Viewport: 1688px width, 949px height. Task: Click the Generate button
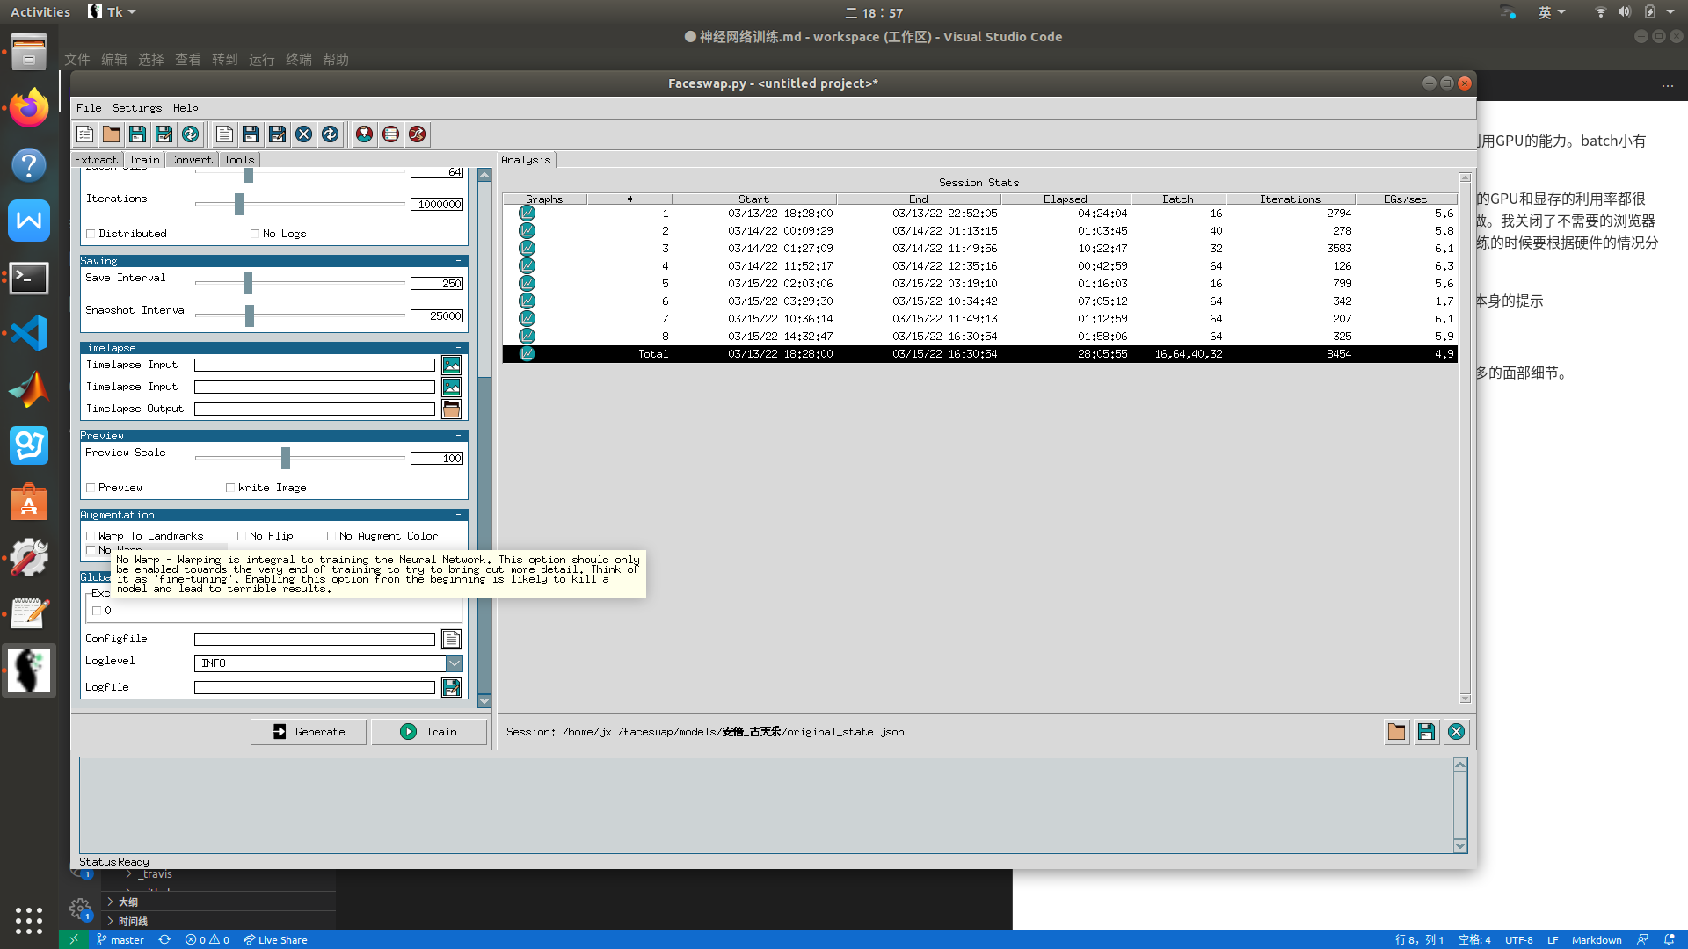(x=309, y=732)
